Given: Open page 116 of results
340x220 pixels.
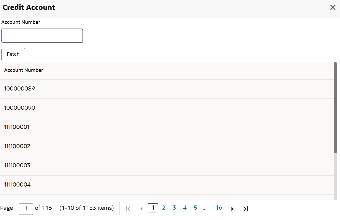Looking at the screenshot, I should pos(217,208).
